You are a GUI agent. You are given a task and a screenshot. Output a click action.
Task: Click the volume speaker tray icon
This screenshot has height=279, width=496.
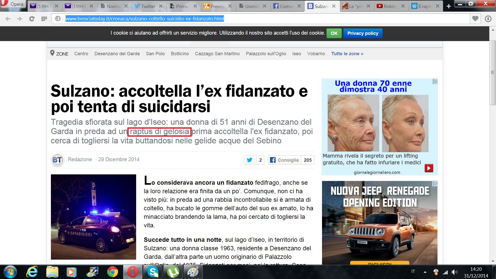(x=454, y=272)
